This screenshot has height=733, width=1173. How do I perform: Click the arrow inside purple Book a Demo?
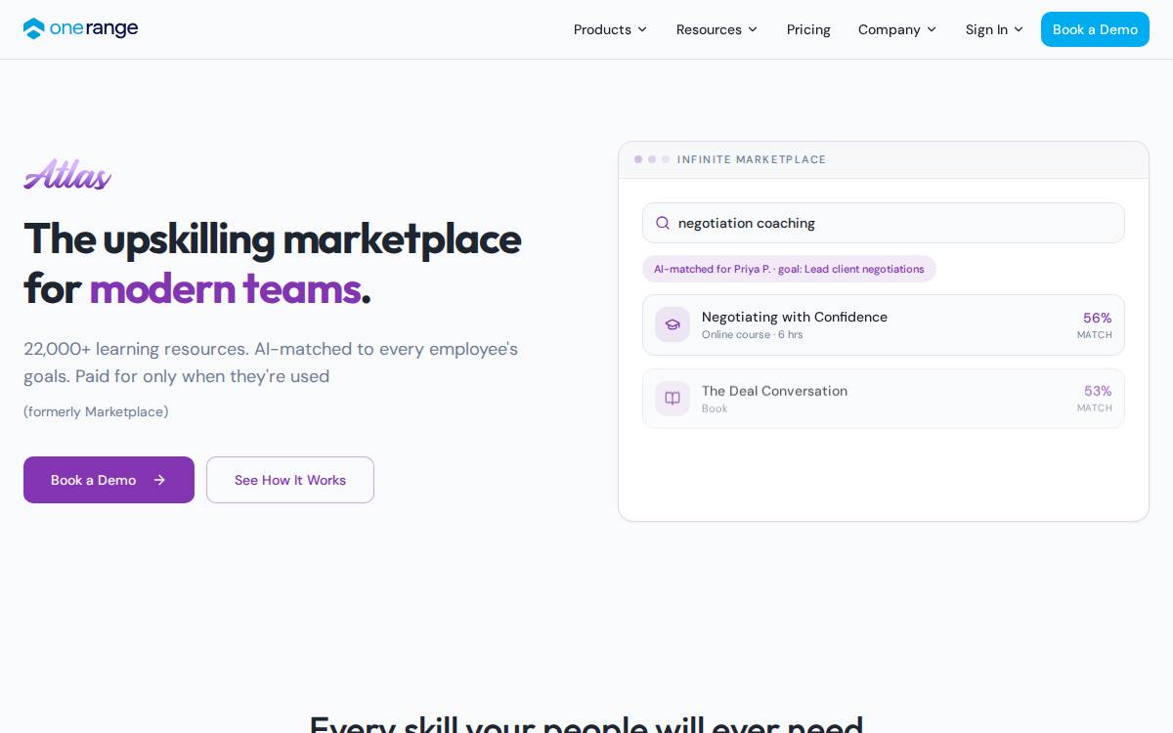tap(159, 480)
